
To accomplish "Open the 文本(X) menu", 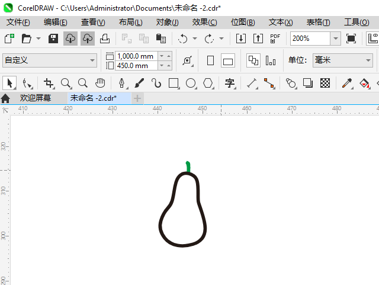I will (x=281, y=23).
